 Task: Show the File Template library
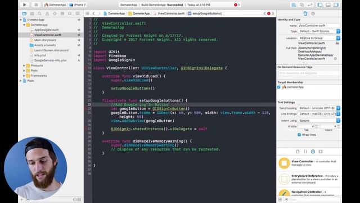tap(298, 152)
